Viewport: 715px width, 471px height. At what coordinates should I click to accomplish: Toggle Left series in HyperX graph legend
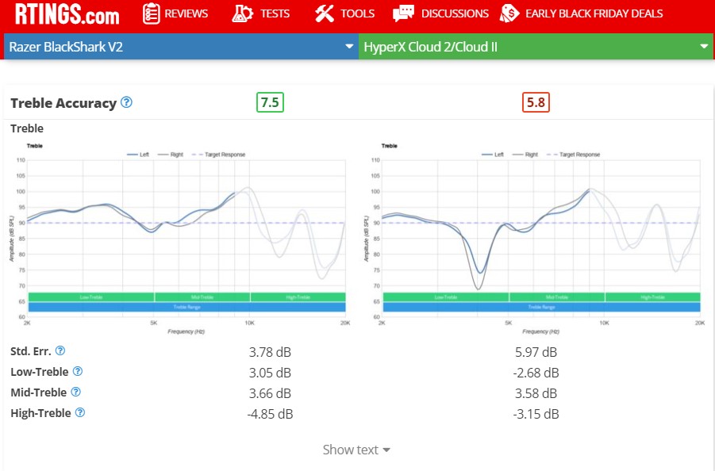point(493,155)
